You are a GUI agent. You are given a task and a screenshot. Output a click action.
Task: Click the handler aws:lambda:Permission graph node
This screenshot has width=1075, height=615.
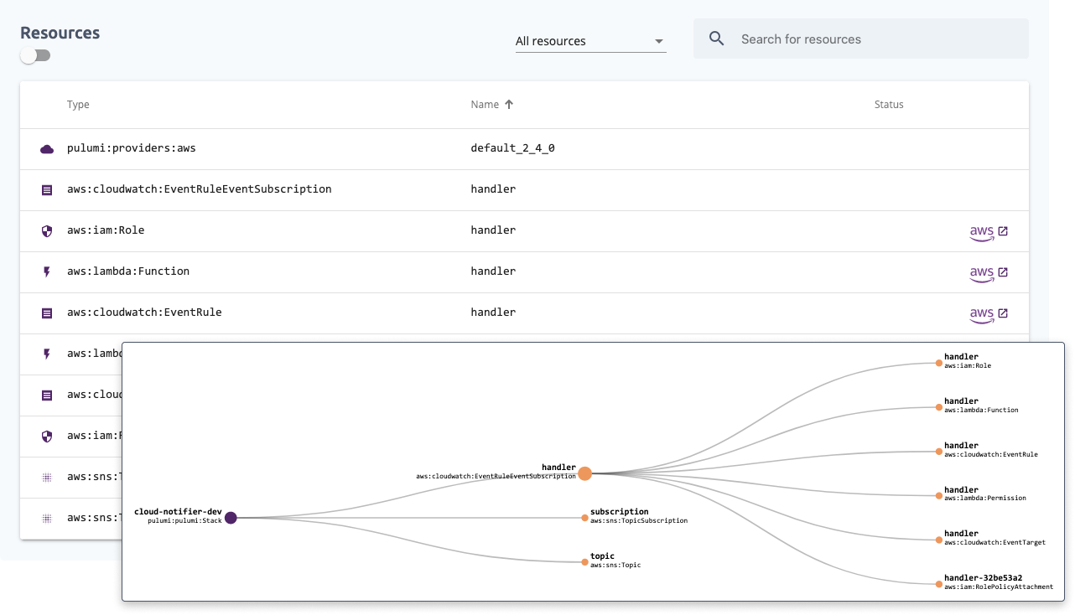click(x=939, y=495)
